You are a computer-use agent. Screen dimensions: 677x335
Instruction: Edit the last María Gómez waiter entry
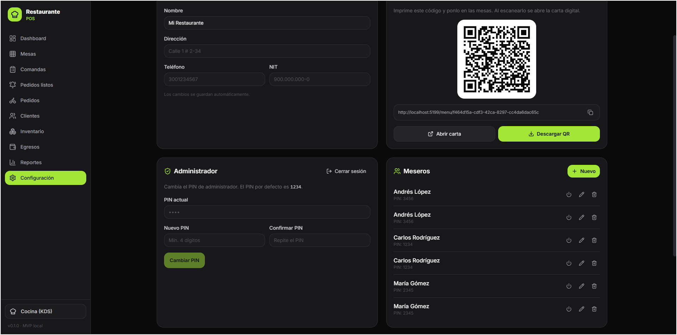click(582, 309)
